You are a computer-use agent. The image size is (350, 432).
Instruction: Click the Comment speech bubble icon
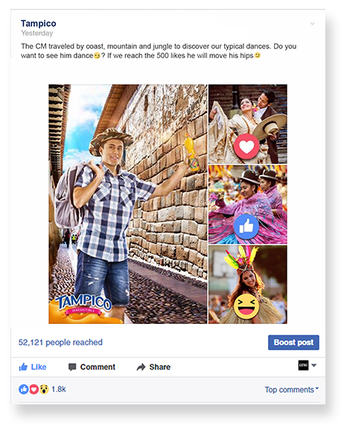[x=72, y=367]
